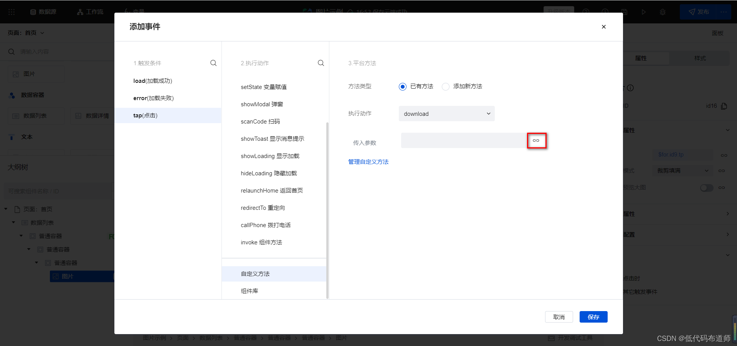
Task: Copy the component ID id16
Action: [724, 106]
